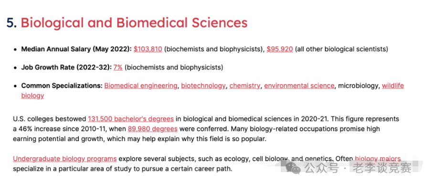Screen dimensions: 425x185
Task: Open the environmental science link
Action: (x=299, y=86)
